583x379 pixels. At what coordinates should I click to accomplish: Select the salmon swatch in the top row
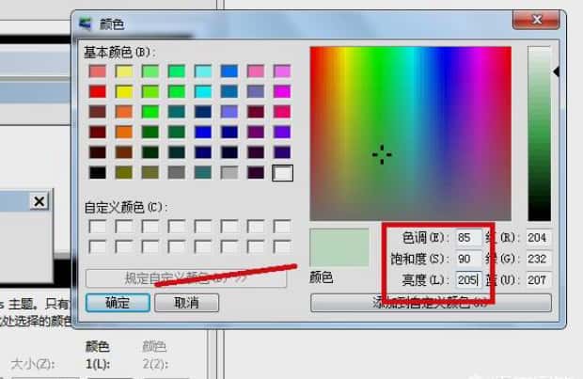click(x=98, y=71)
